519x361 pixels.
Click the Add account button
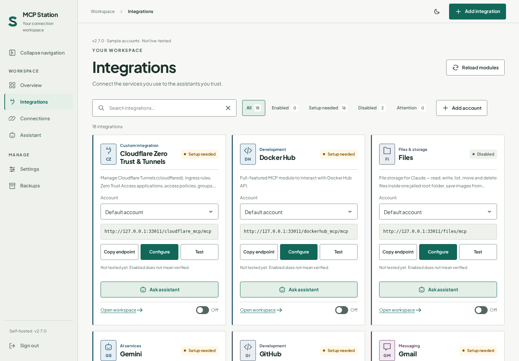[x=462, y=108]
